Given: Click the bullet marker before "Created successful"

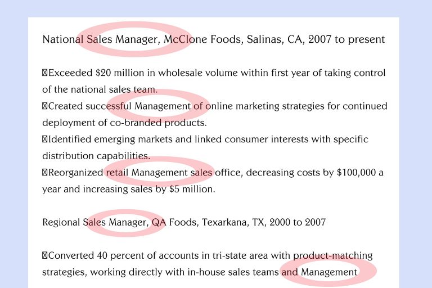Looking at the screenshot, I should pos(45,106).
